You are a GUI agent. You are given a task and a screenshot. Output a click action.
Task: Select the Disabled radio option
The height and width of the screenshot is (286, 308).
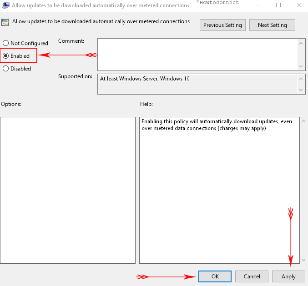pos(17,69)
